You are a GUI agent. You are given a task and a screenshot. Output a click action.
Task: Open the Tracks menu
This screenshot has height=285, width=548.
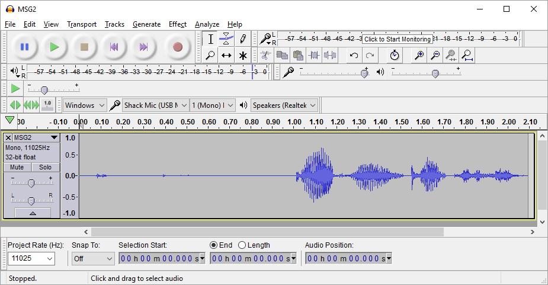coord(114,24)
